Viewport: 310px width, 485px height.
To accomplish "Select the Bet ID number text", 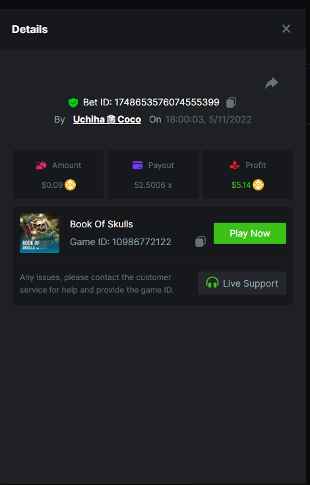I will pos(167,102).
